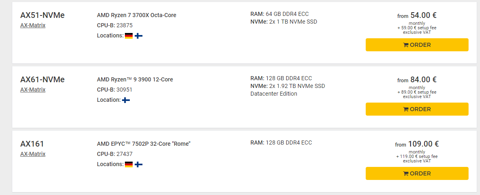Click the cart icon on AX161 order button
Screen dimensions: 480x195
click(x=406, y=174)
